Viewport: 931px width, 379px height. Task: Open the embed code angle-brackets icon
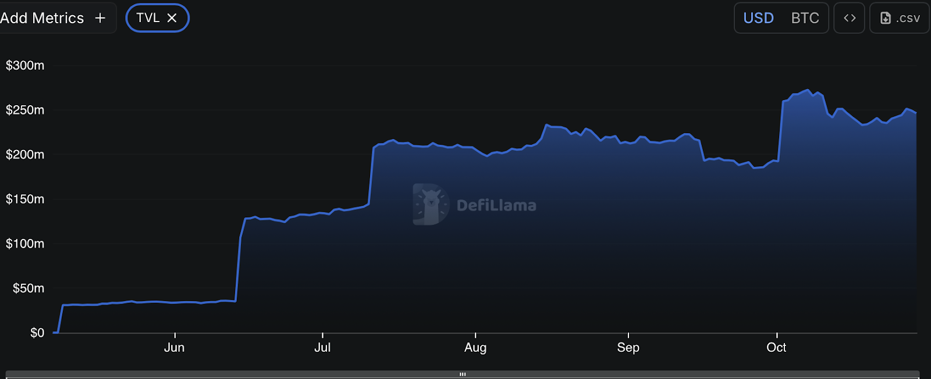[x=849, y=18]
